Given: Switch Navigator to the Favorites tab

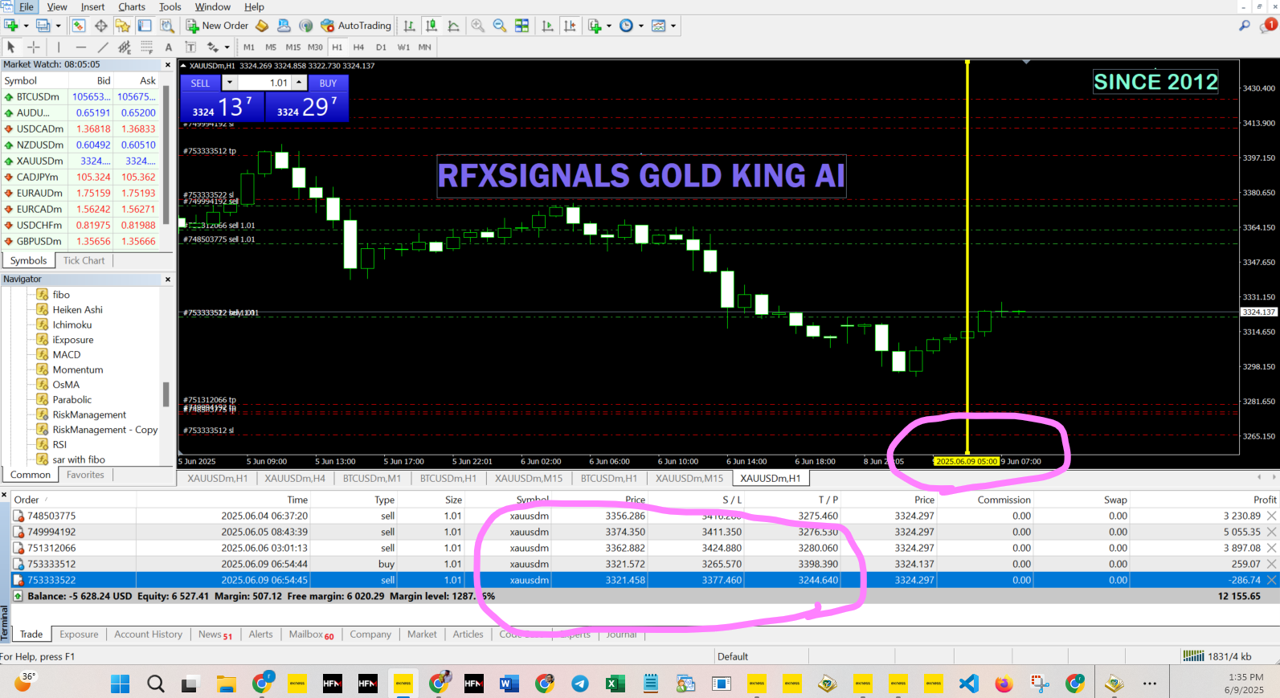Looking at the screenshot, I should (85, 475).
